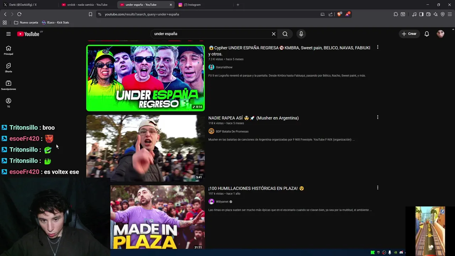
Task: Open the YouTube hamburger guide menu
Action: [9, 34]
